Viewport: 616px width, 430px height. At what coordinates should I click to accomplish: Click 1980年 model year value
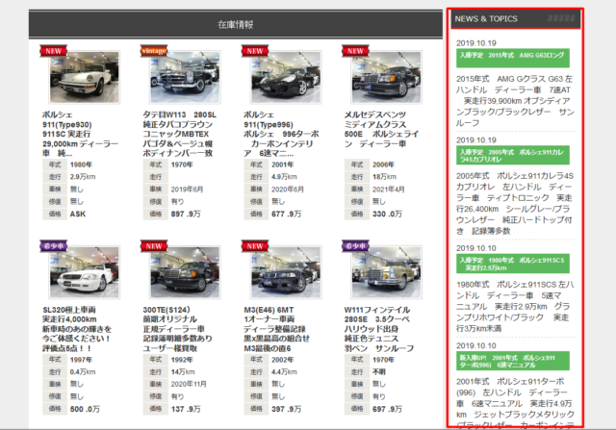(x=81, y=164)
